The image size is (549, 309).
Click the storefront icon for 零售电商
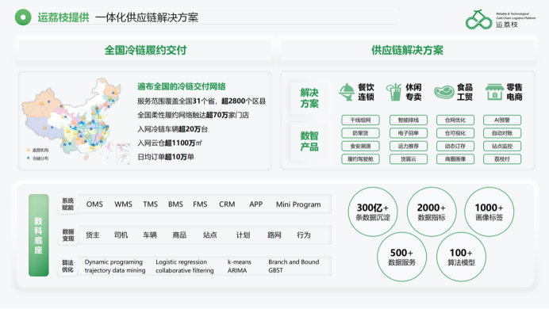coord(494,92)
